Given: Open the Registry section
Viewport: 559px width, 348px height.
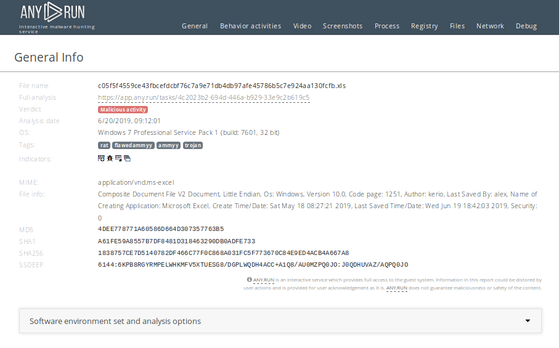Looking at the screenshot, I should 425,26.
